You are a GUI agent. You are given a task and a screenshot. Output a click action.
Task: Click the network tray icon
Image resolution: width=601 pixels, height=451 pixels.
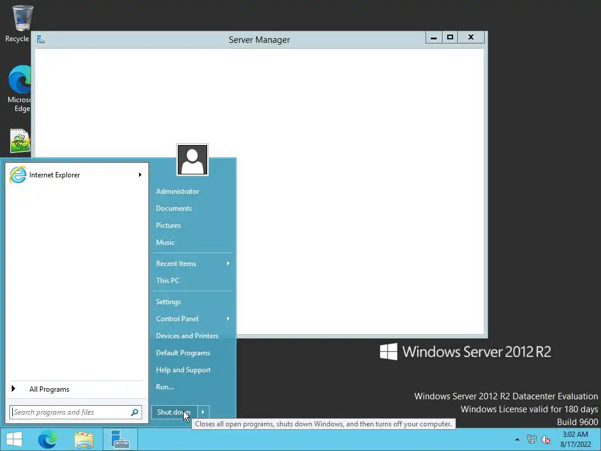point(532,439)
